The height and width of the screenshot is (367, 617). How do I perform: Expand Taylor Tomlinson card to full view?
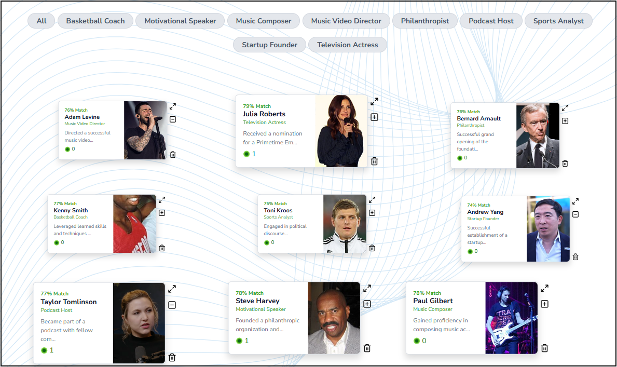click(x=172, y=289)
